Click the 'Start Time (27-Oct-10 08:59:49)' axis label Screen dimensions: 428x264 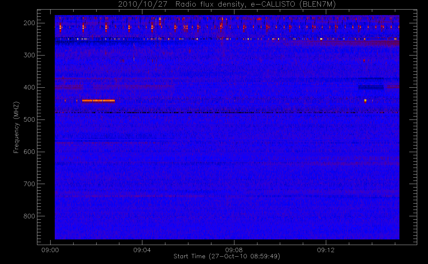227,256
